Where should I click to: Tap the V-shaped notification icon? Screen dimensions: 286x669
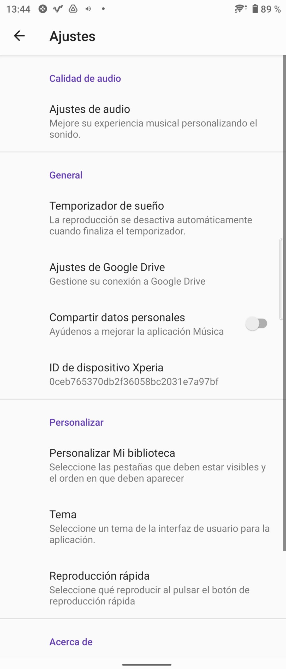coord(58,9)
